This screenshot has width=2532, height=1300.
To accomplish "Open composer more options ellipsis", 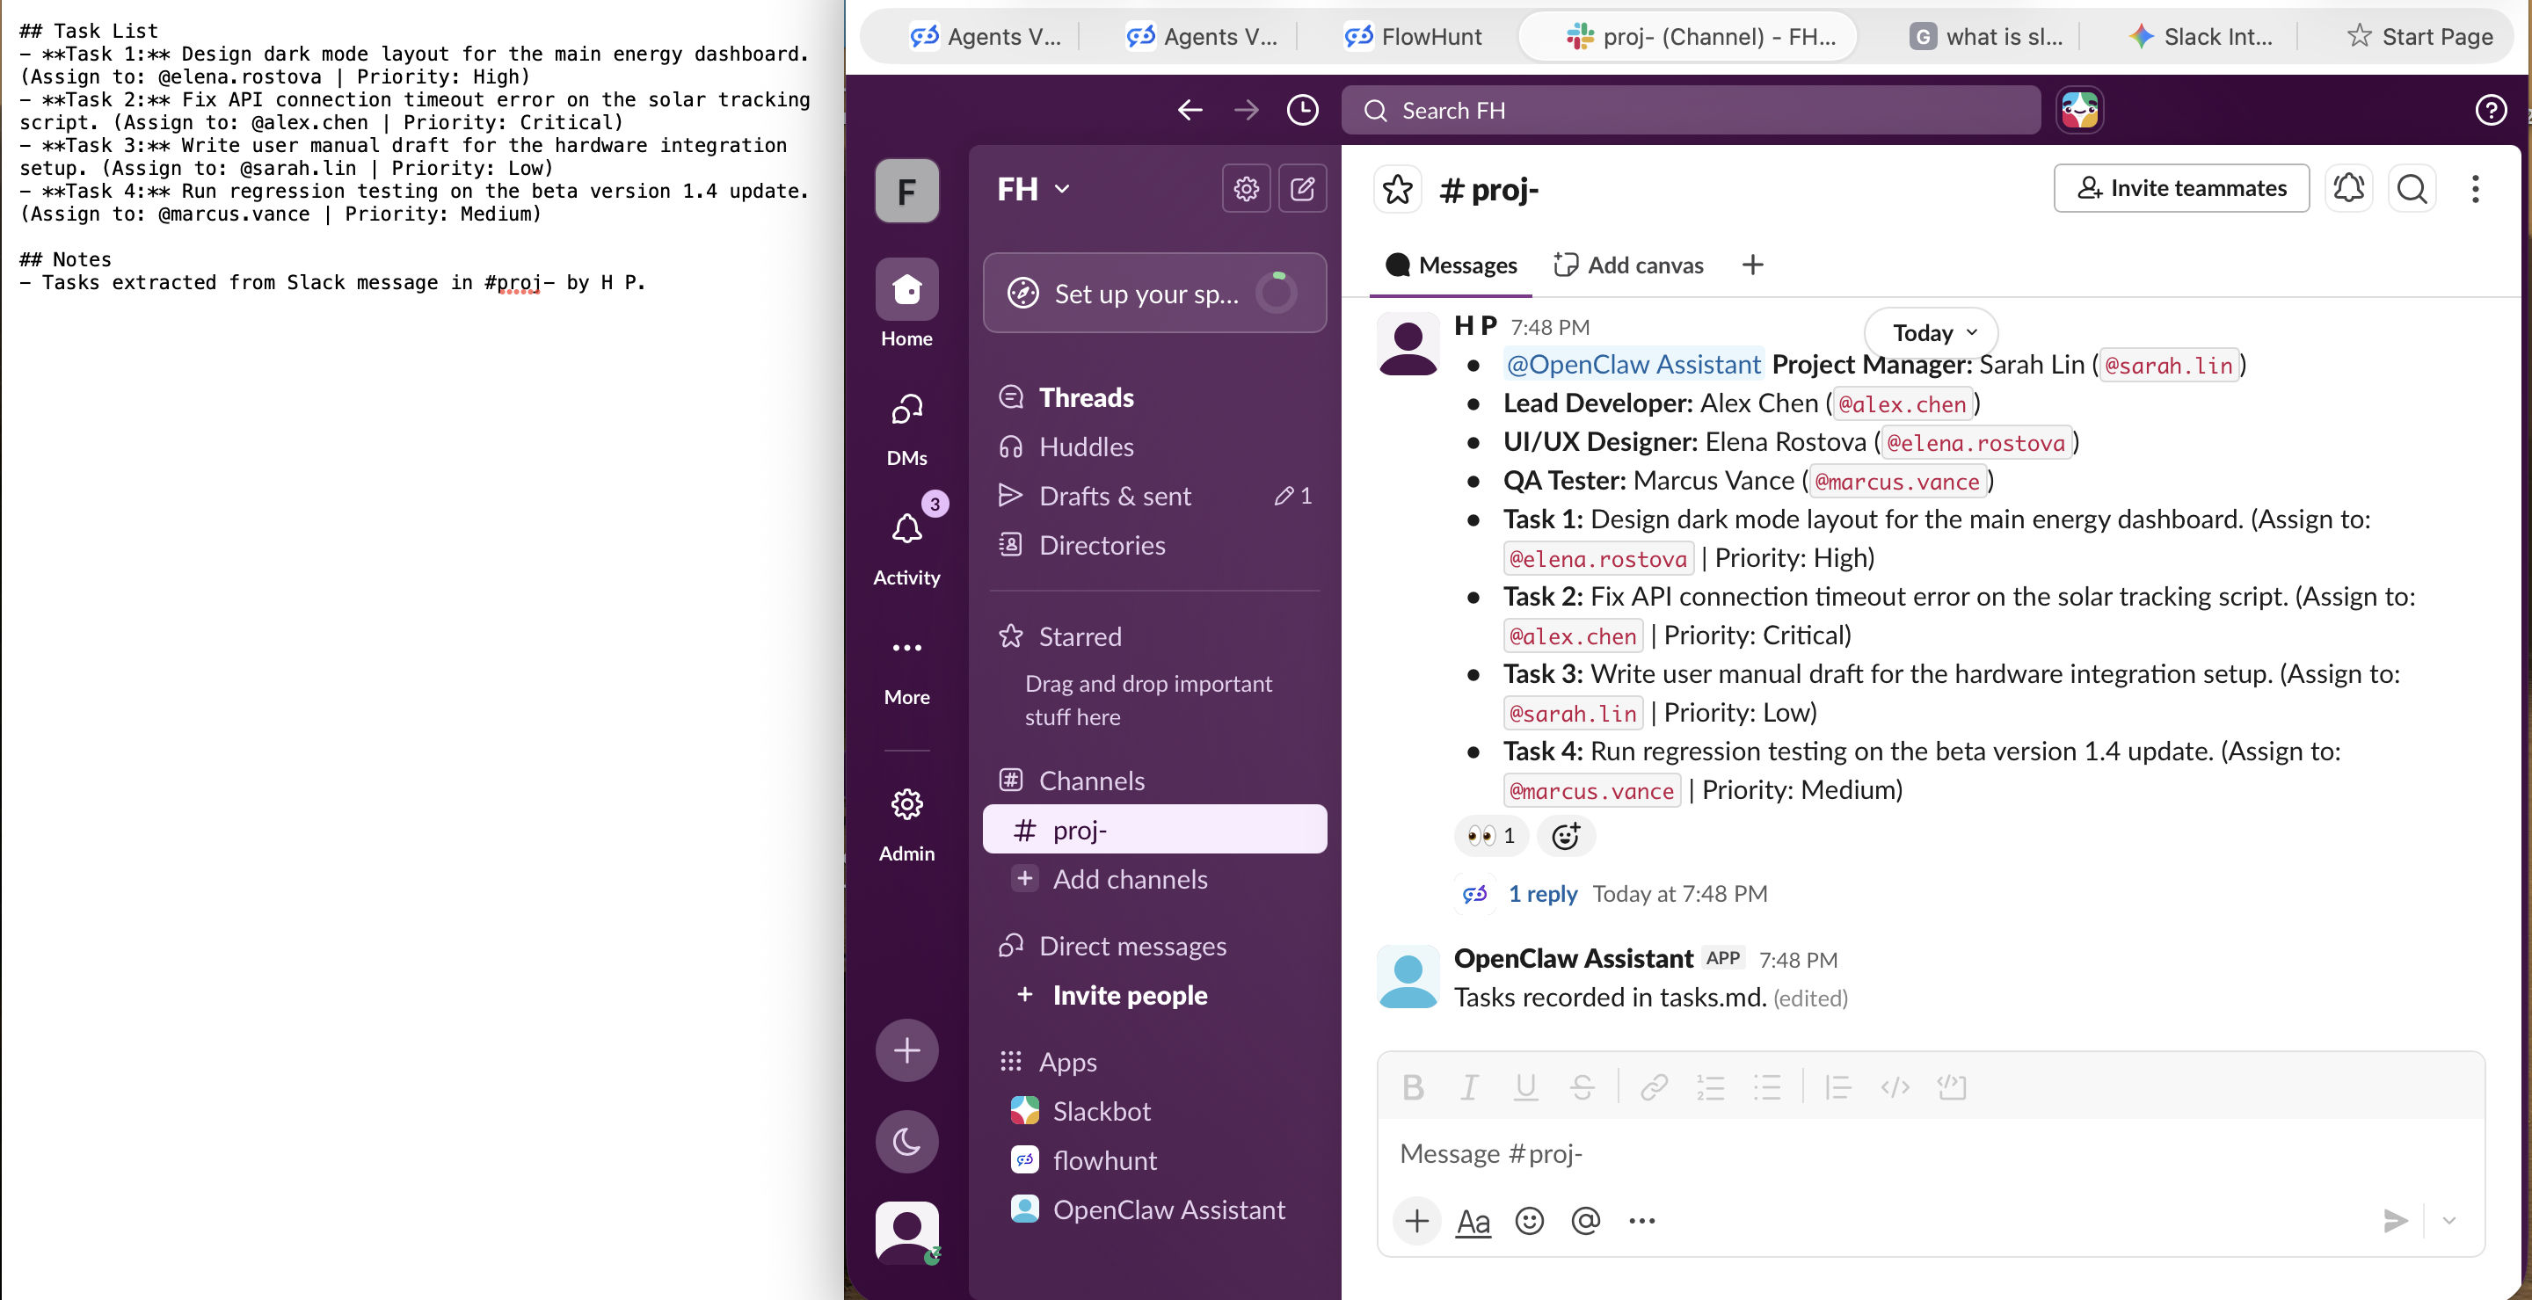I will [x=1641, y=1222].
